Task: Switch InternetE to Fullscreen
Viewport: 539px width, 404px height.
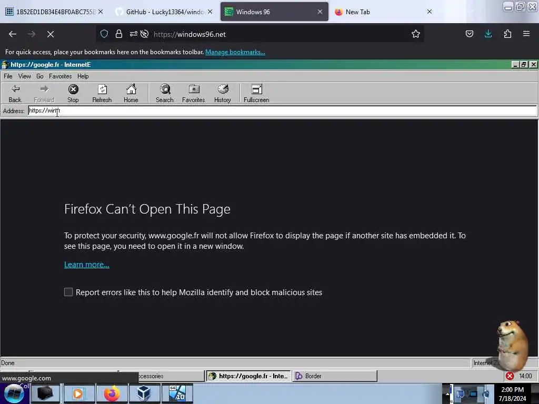Action: point(256,94)
